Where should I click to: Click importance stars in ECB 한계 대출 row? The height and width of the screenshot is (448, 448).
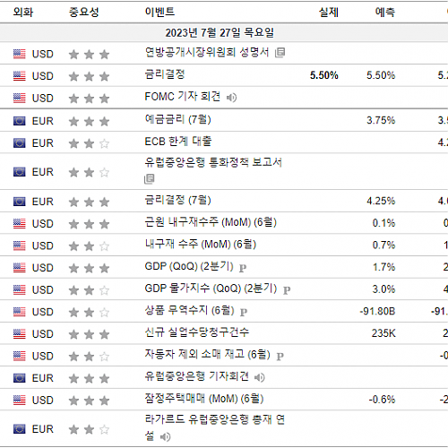89,143
